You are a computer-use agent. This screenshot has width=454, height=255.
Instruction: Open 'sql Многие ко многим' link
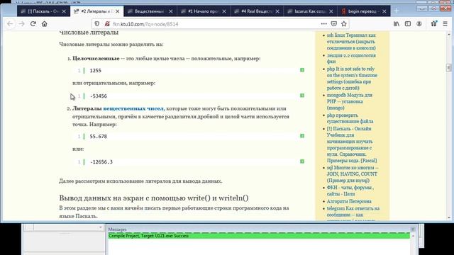coord(353,174)
